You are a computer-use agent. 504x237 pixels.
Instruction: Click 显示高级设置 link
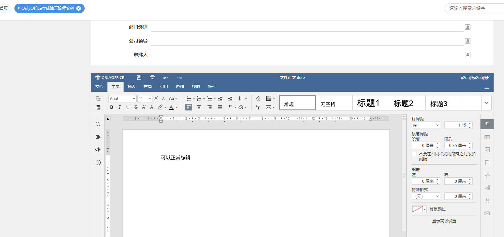pyautogui.click(x=444, y=221)
